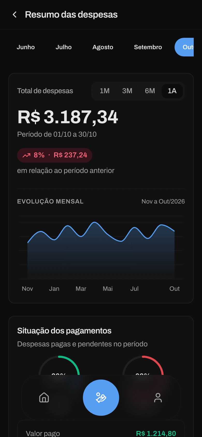Open the home icon in bottom navigation
This screenshot has width=202, height=437.
pos(44,397)
